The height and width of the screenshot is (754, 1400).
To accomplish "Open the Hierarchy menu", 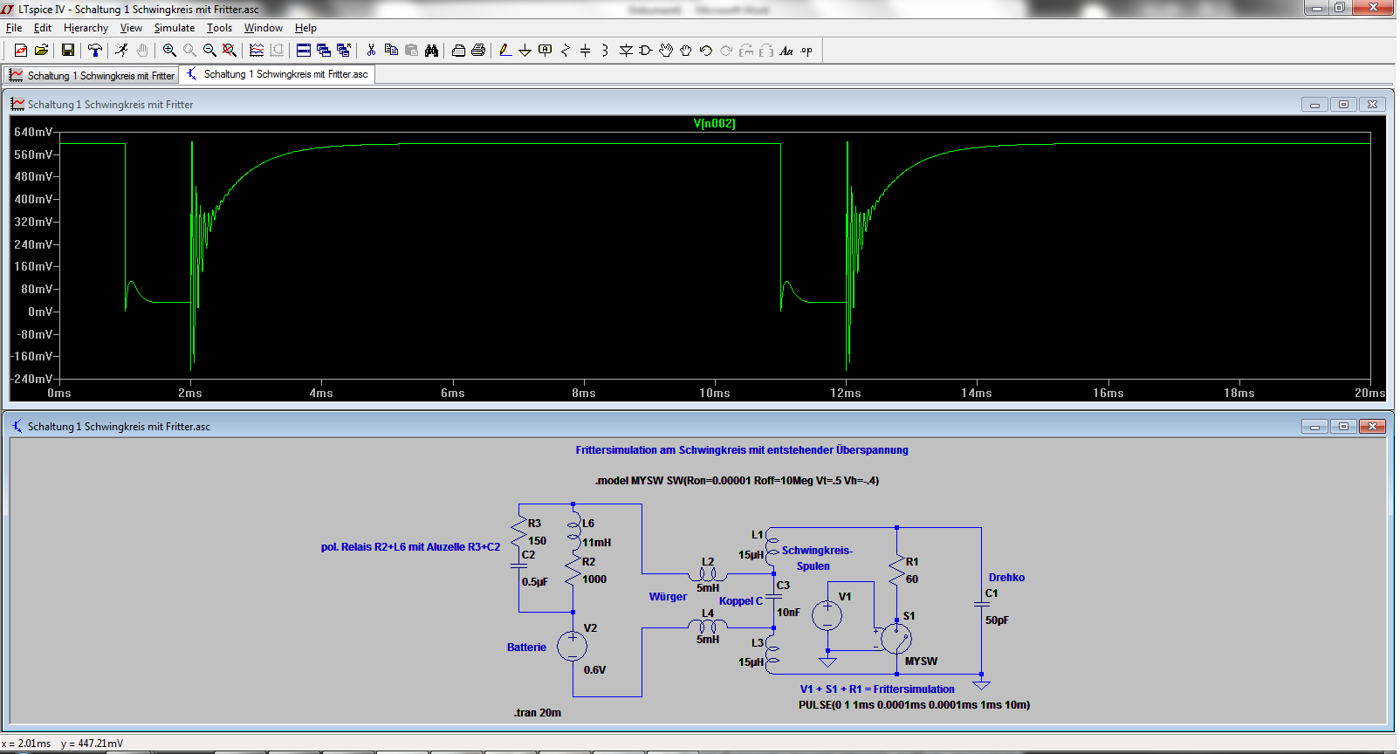I will coord(86,28).
